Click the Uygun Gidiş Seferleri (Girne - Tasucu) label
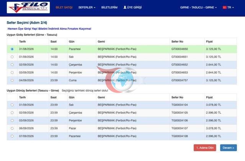 pyautogui.click(x=32, y=35)
